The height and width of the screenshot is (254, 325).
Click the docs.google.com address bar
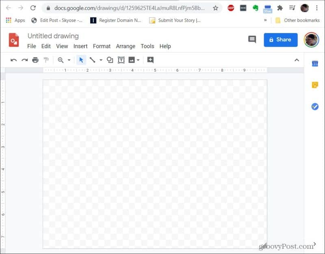pyautogui.click(x=129, y=8)
